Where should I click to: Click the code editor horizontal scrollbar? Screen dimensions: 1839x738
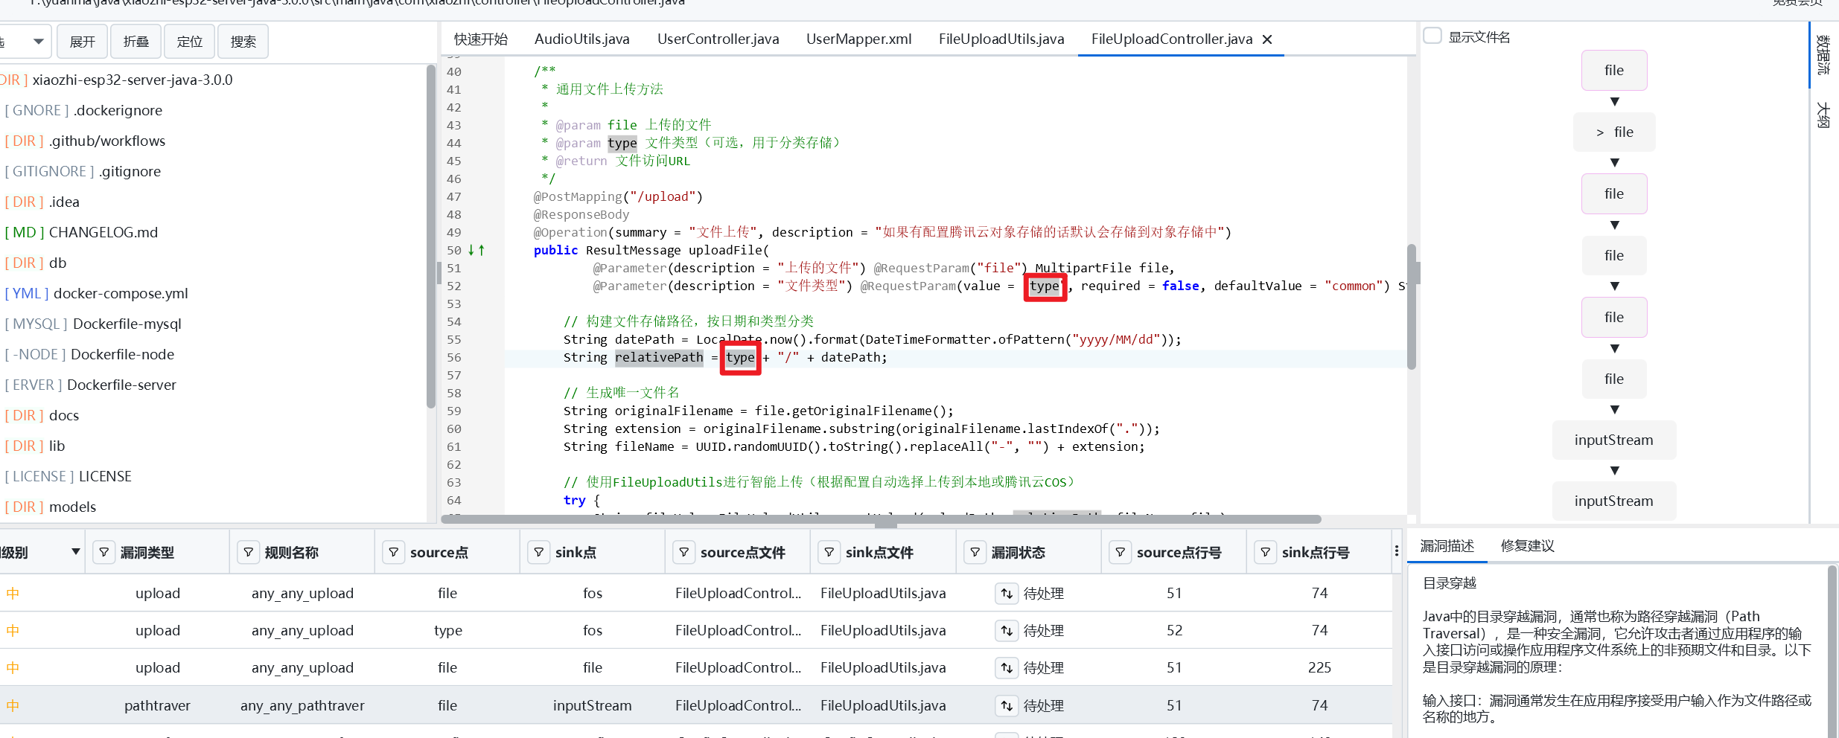click(881, 519)
